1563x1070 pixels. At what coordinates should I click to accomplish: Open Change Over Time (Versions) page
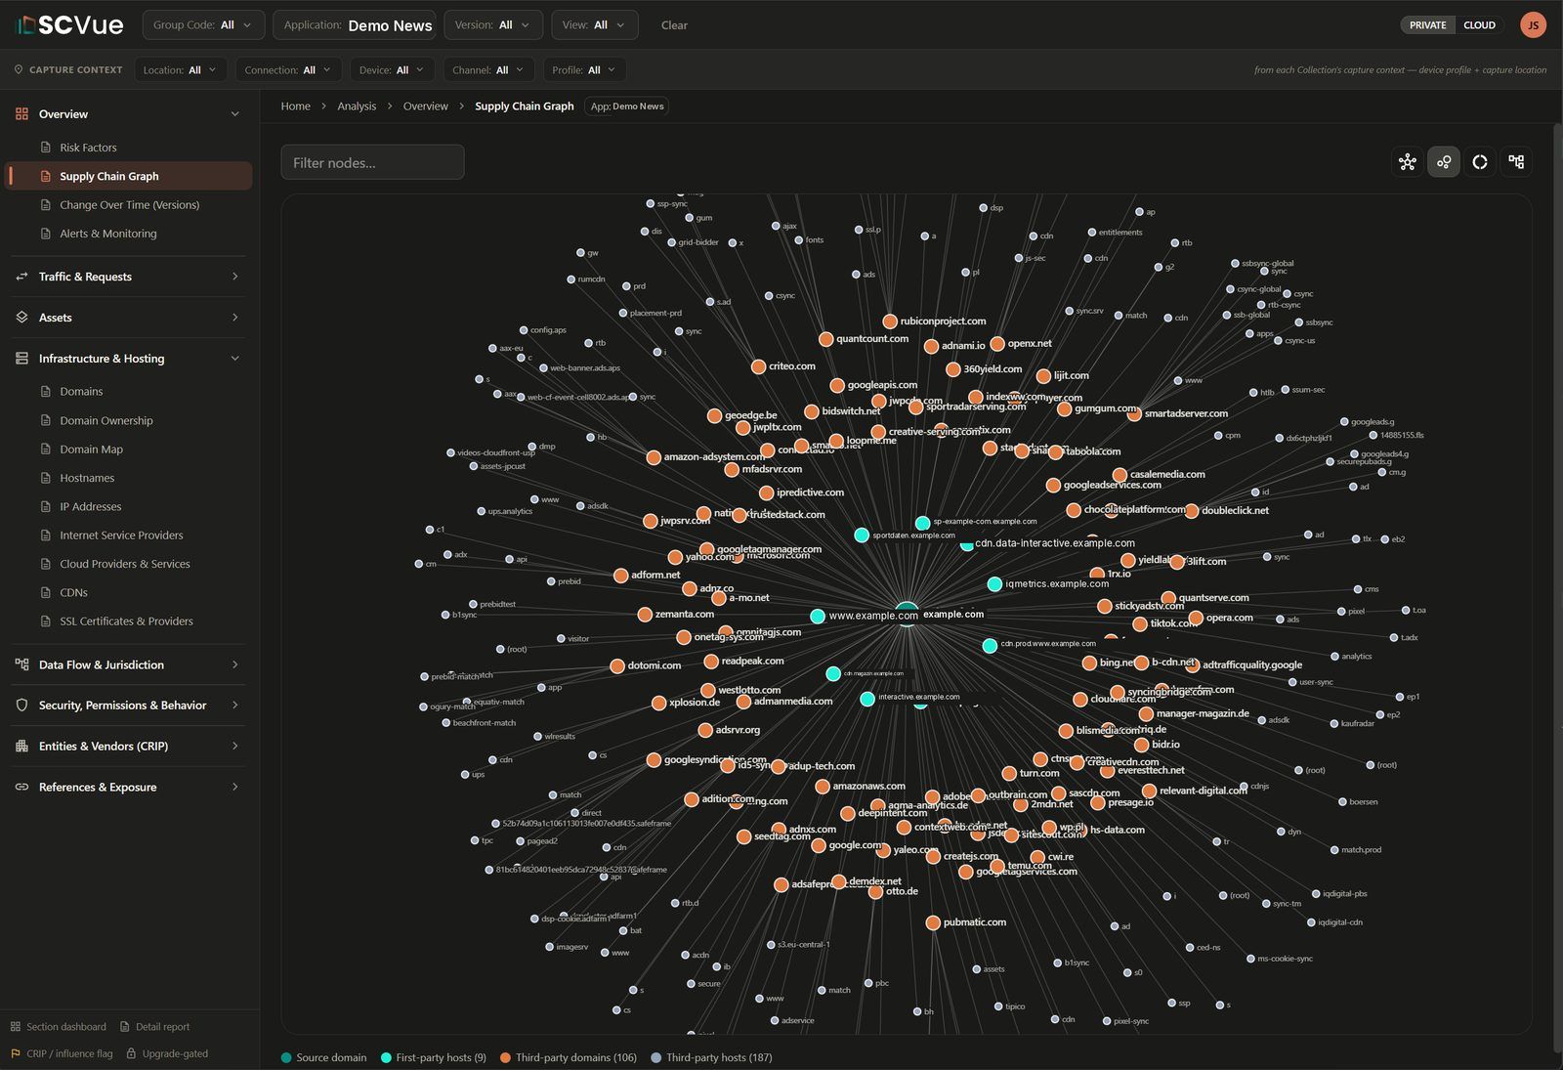point(129,205)
